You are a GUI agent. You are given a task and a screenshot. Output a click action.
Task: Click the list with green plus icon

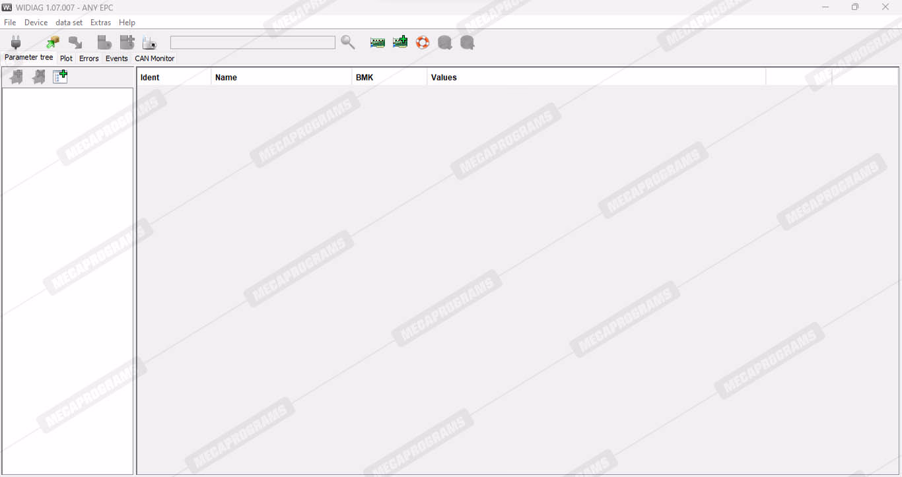[x=60, y=77]
